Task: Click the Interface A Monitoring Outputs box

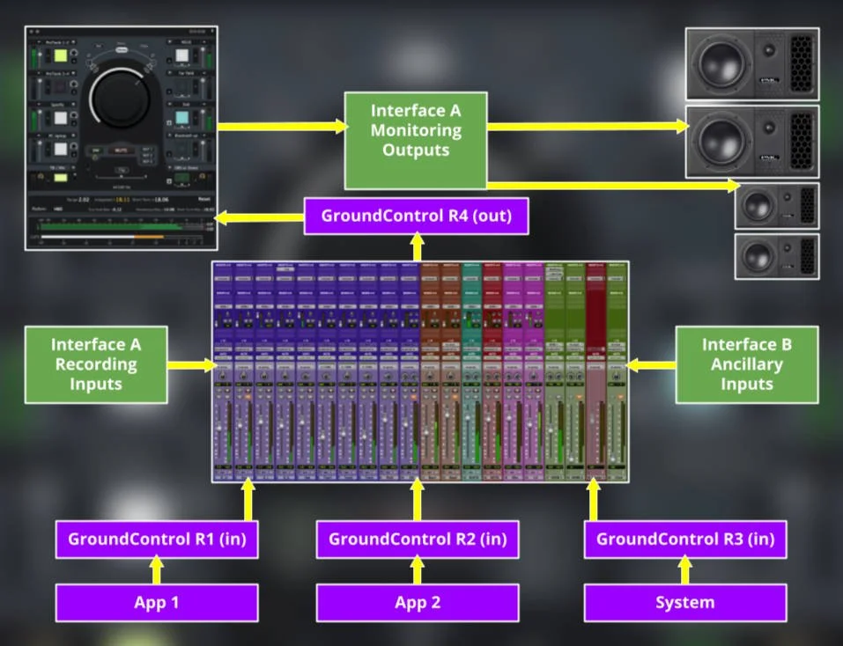Action: 414,139
